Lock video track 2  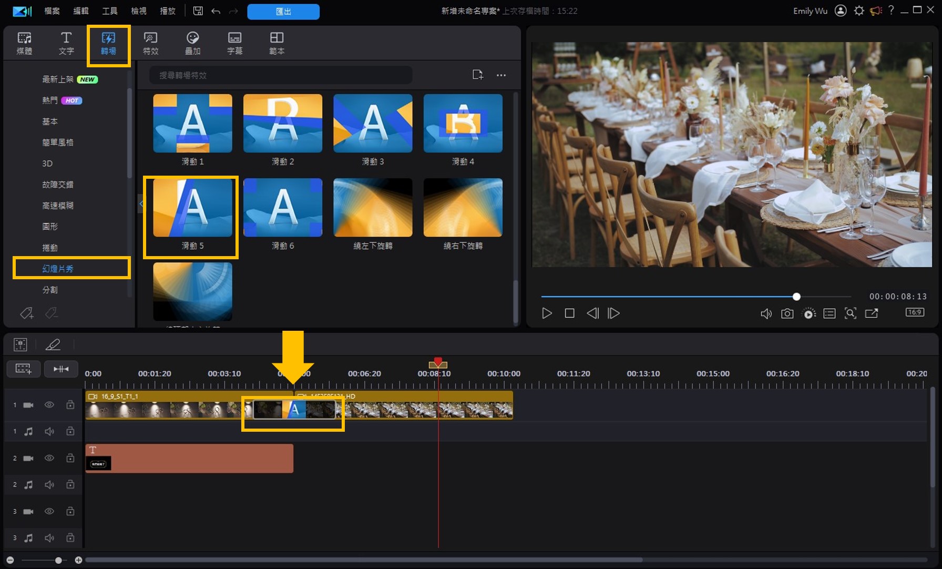[70, 458]
